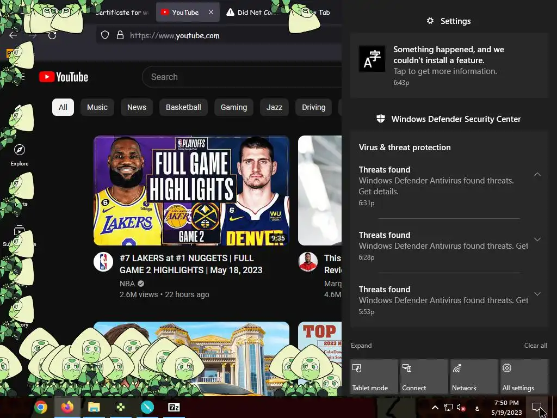Click the padlock site security icon
Image resolution: width=557 pixels, height=418 pixels.
tap(120, 35)
